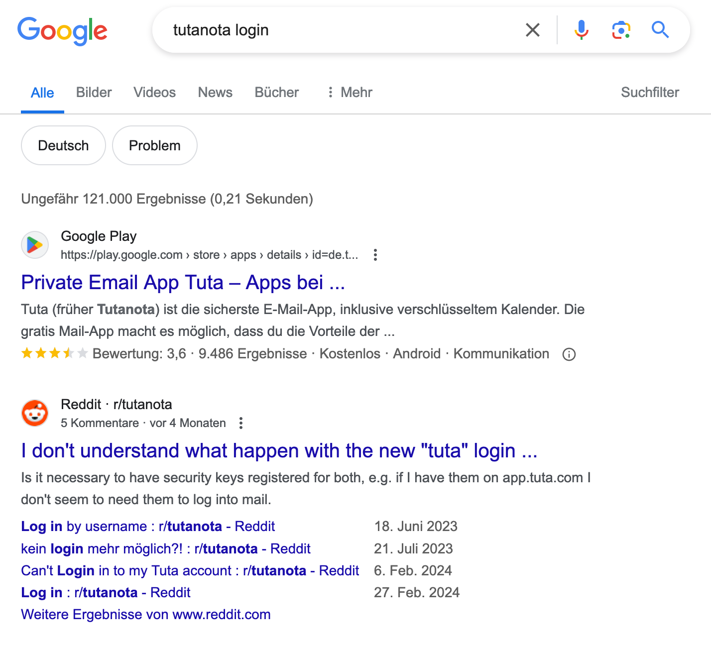
Task: Open "kein login mehr möglich?!" Reddit link
Action: 166,548
